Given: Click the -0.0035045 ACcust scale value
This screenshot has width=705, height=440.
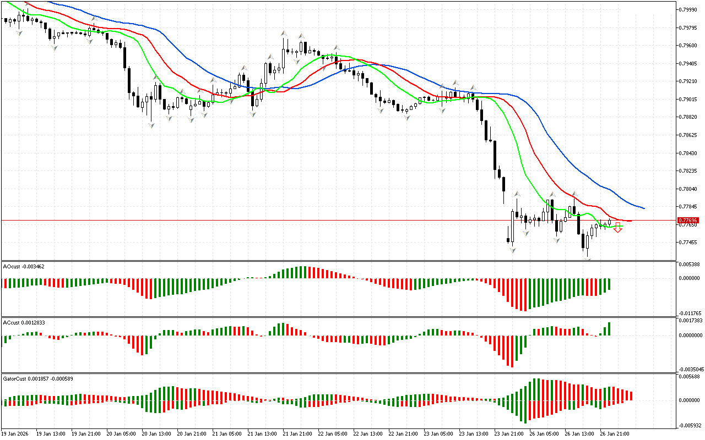Looking at the screenshot, I should pos(691,369).
